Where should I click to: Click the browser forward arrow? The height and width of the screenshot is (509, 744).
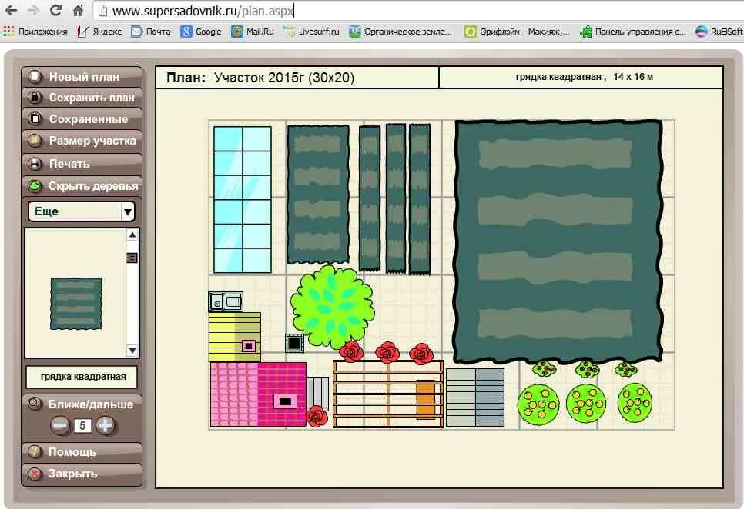point(33,11)
